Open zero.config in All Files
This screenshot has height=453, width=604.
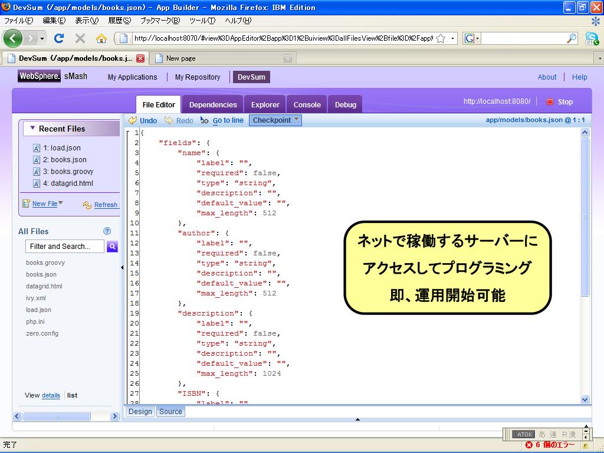[42, 334]
